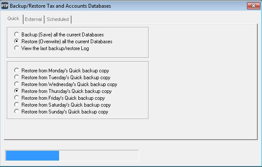262x167 pixels.
Task: Open the Scheduled tab
Action: pos(58,19)
